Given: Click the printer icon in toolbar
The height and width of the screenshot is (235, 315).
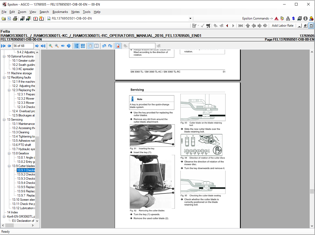Looking at the screenshot, I should 15,18.
